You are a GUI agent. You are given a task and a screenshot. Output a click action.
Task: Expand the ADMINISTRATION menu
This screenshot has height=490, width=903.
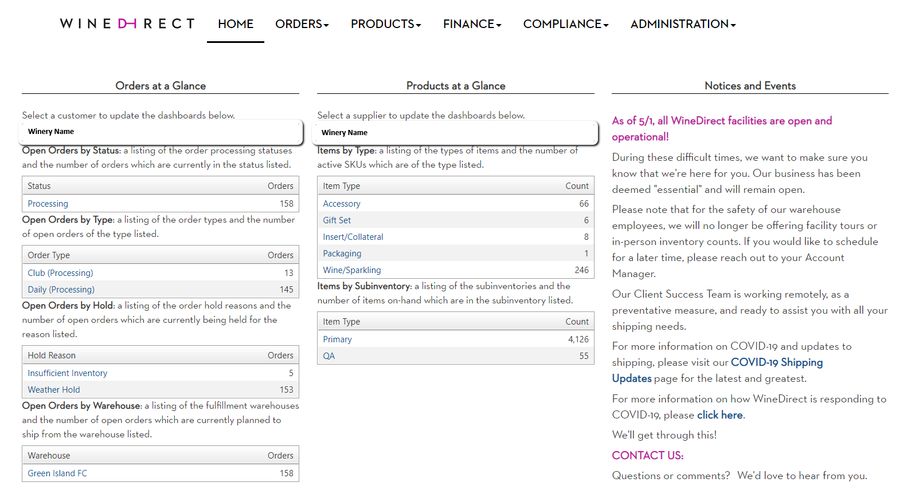683,24
